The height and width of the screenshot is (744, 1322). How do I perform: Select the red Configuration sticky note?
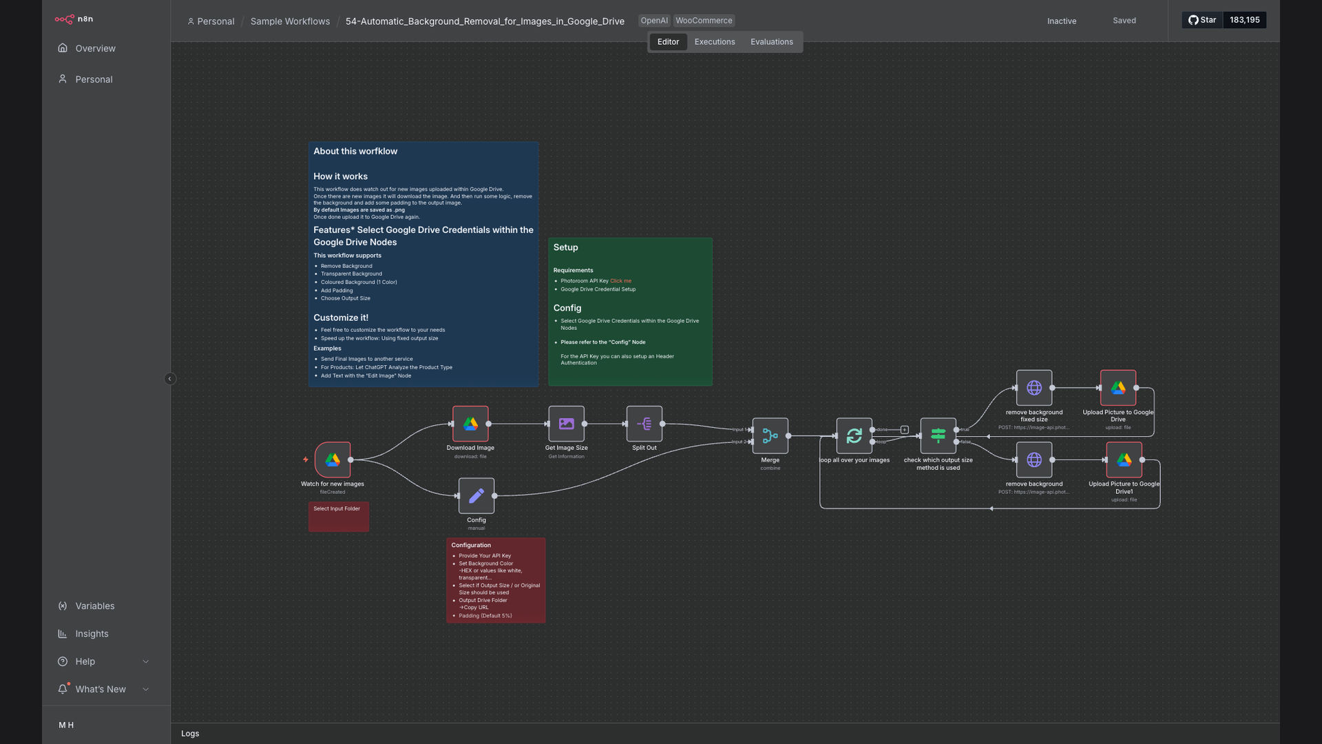496,581
